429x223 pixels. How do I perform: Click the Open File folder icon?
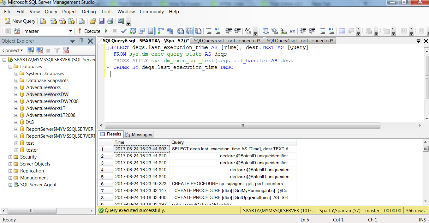pos(92,21)
